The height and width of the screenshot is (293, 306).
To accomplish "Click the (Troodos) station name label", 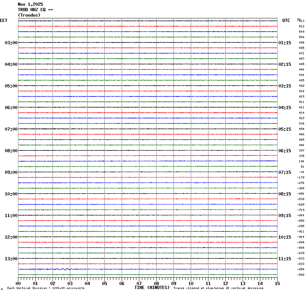I will point(29,15).
